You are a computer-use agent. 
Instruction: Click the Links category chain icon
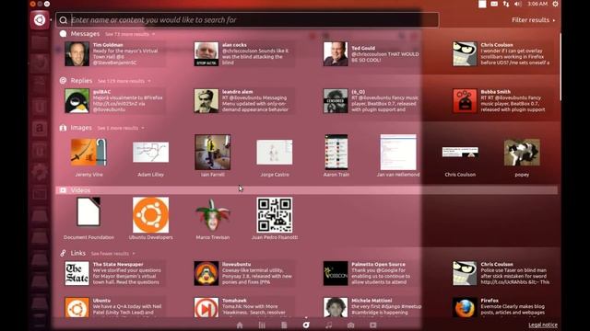63,254
